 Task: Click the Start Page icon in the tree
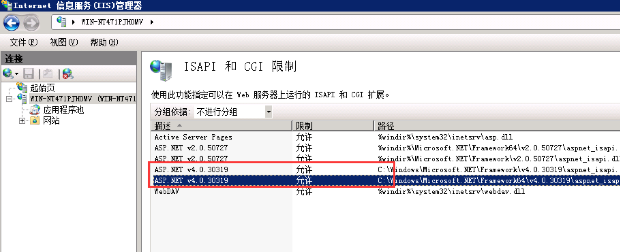pos(22,87)
